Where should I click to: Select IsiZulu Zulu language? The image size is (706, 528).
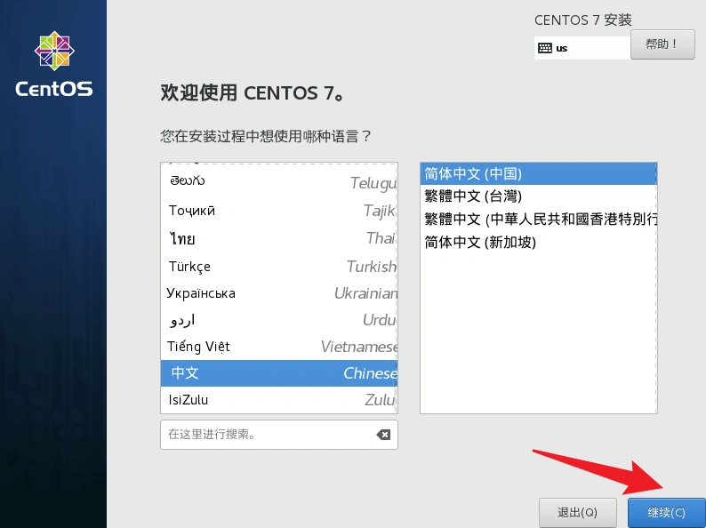[x=278, y=400]
